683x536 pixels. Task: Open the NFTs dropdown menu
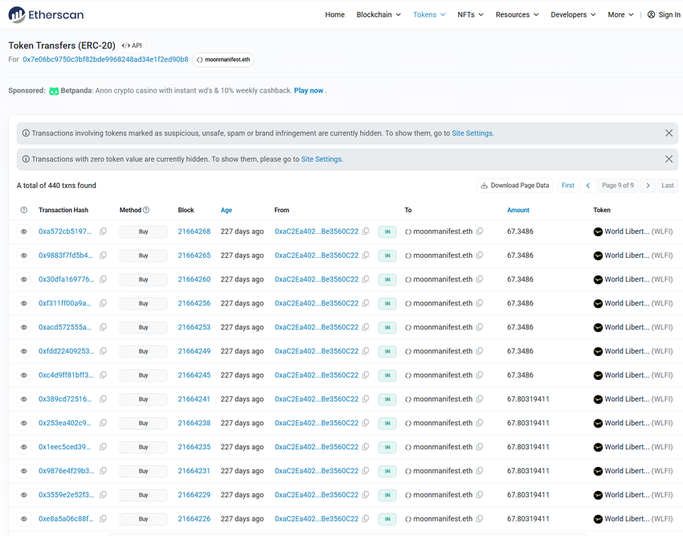[470, 14]
